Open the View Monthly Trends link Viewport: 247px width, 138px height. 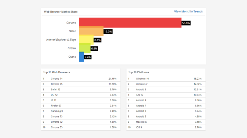[188, 12]
